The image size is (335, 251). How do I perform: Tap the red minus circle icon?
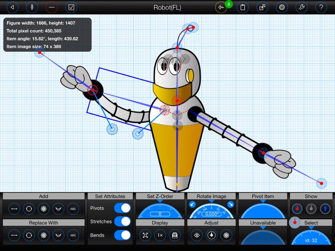click(x=52, y=8)
